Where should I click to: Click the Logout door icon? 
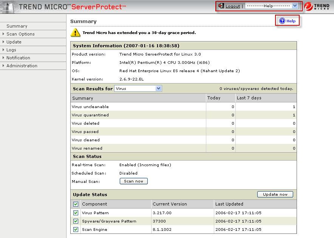tap(221, 6)
